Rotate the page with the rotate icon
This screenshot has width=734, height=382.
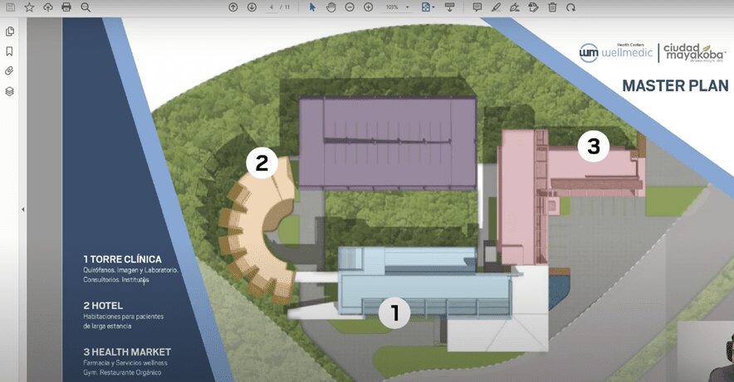pos(570,7)
